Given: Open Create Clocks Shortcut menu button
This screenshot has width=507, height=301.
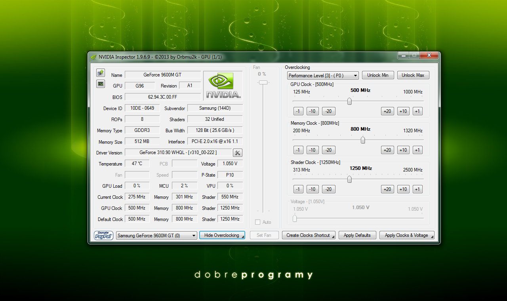Looking at the screenshot, I should 309,235.
